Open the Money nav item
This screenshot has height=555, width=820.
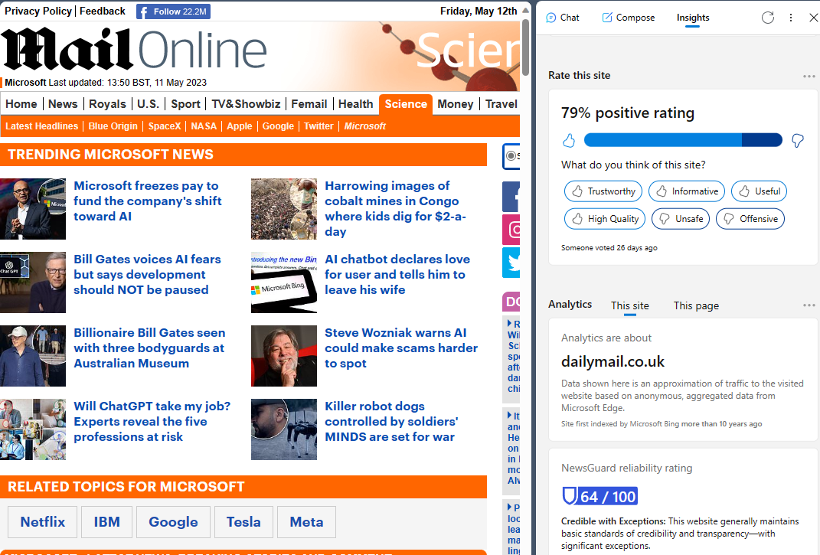[455, 104]
